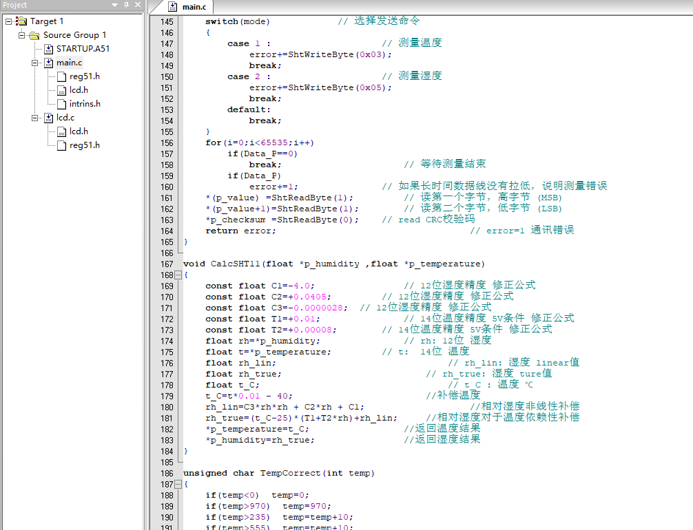Click the 'default:' case label
This screenshot has height=530, width=693.
coord(249,109)
